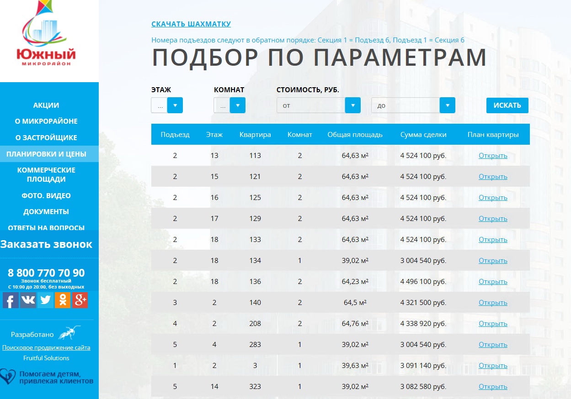
Task: Expand the Этаж floor dropdown
Action: pyautogui.click(x=175, y=105)
